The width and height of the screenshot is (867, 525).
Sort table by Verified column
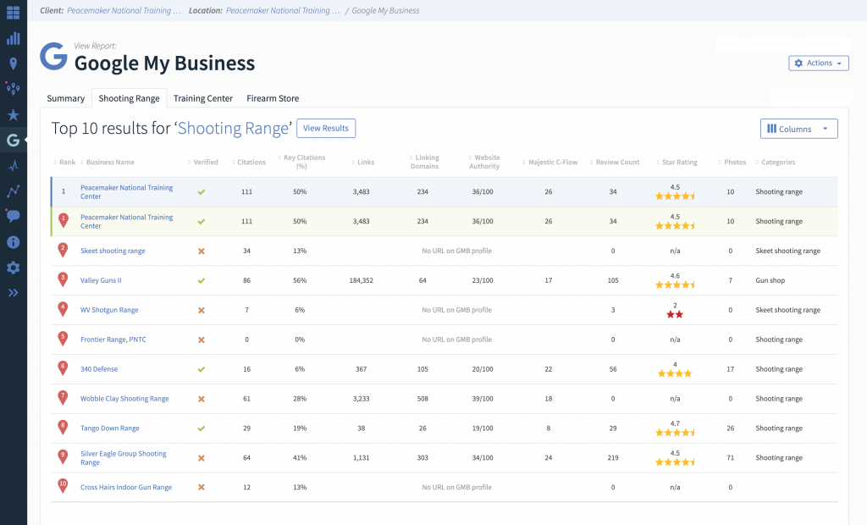coord(203,162)
